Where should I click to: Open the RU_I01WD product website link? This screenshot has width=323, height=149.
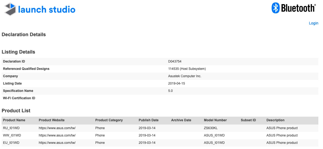coord(57,128)
